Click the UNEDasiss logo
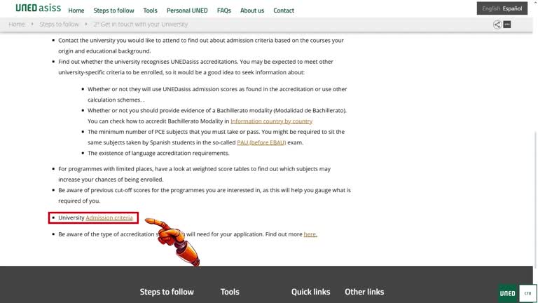Image resolution: width=538 pixels, height=303 pixels. click(x=38, y=8)
